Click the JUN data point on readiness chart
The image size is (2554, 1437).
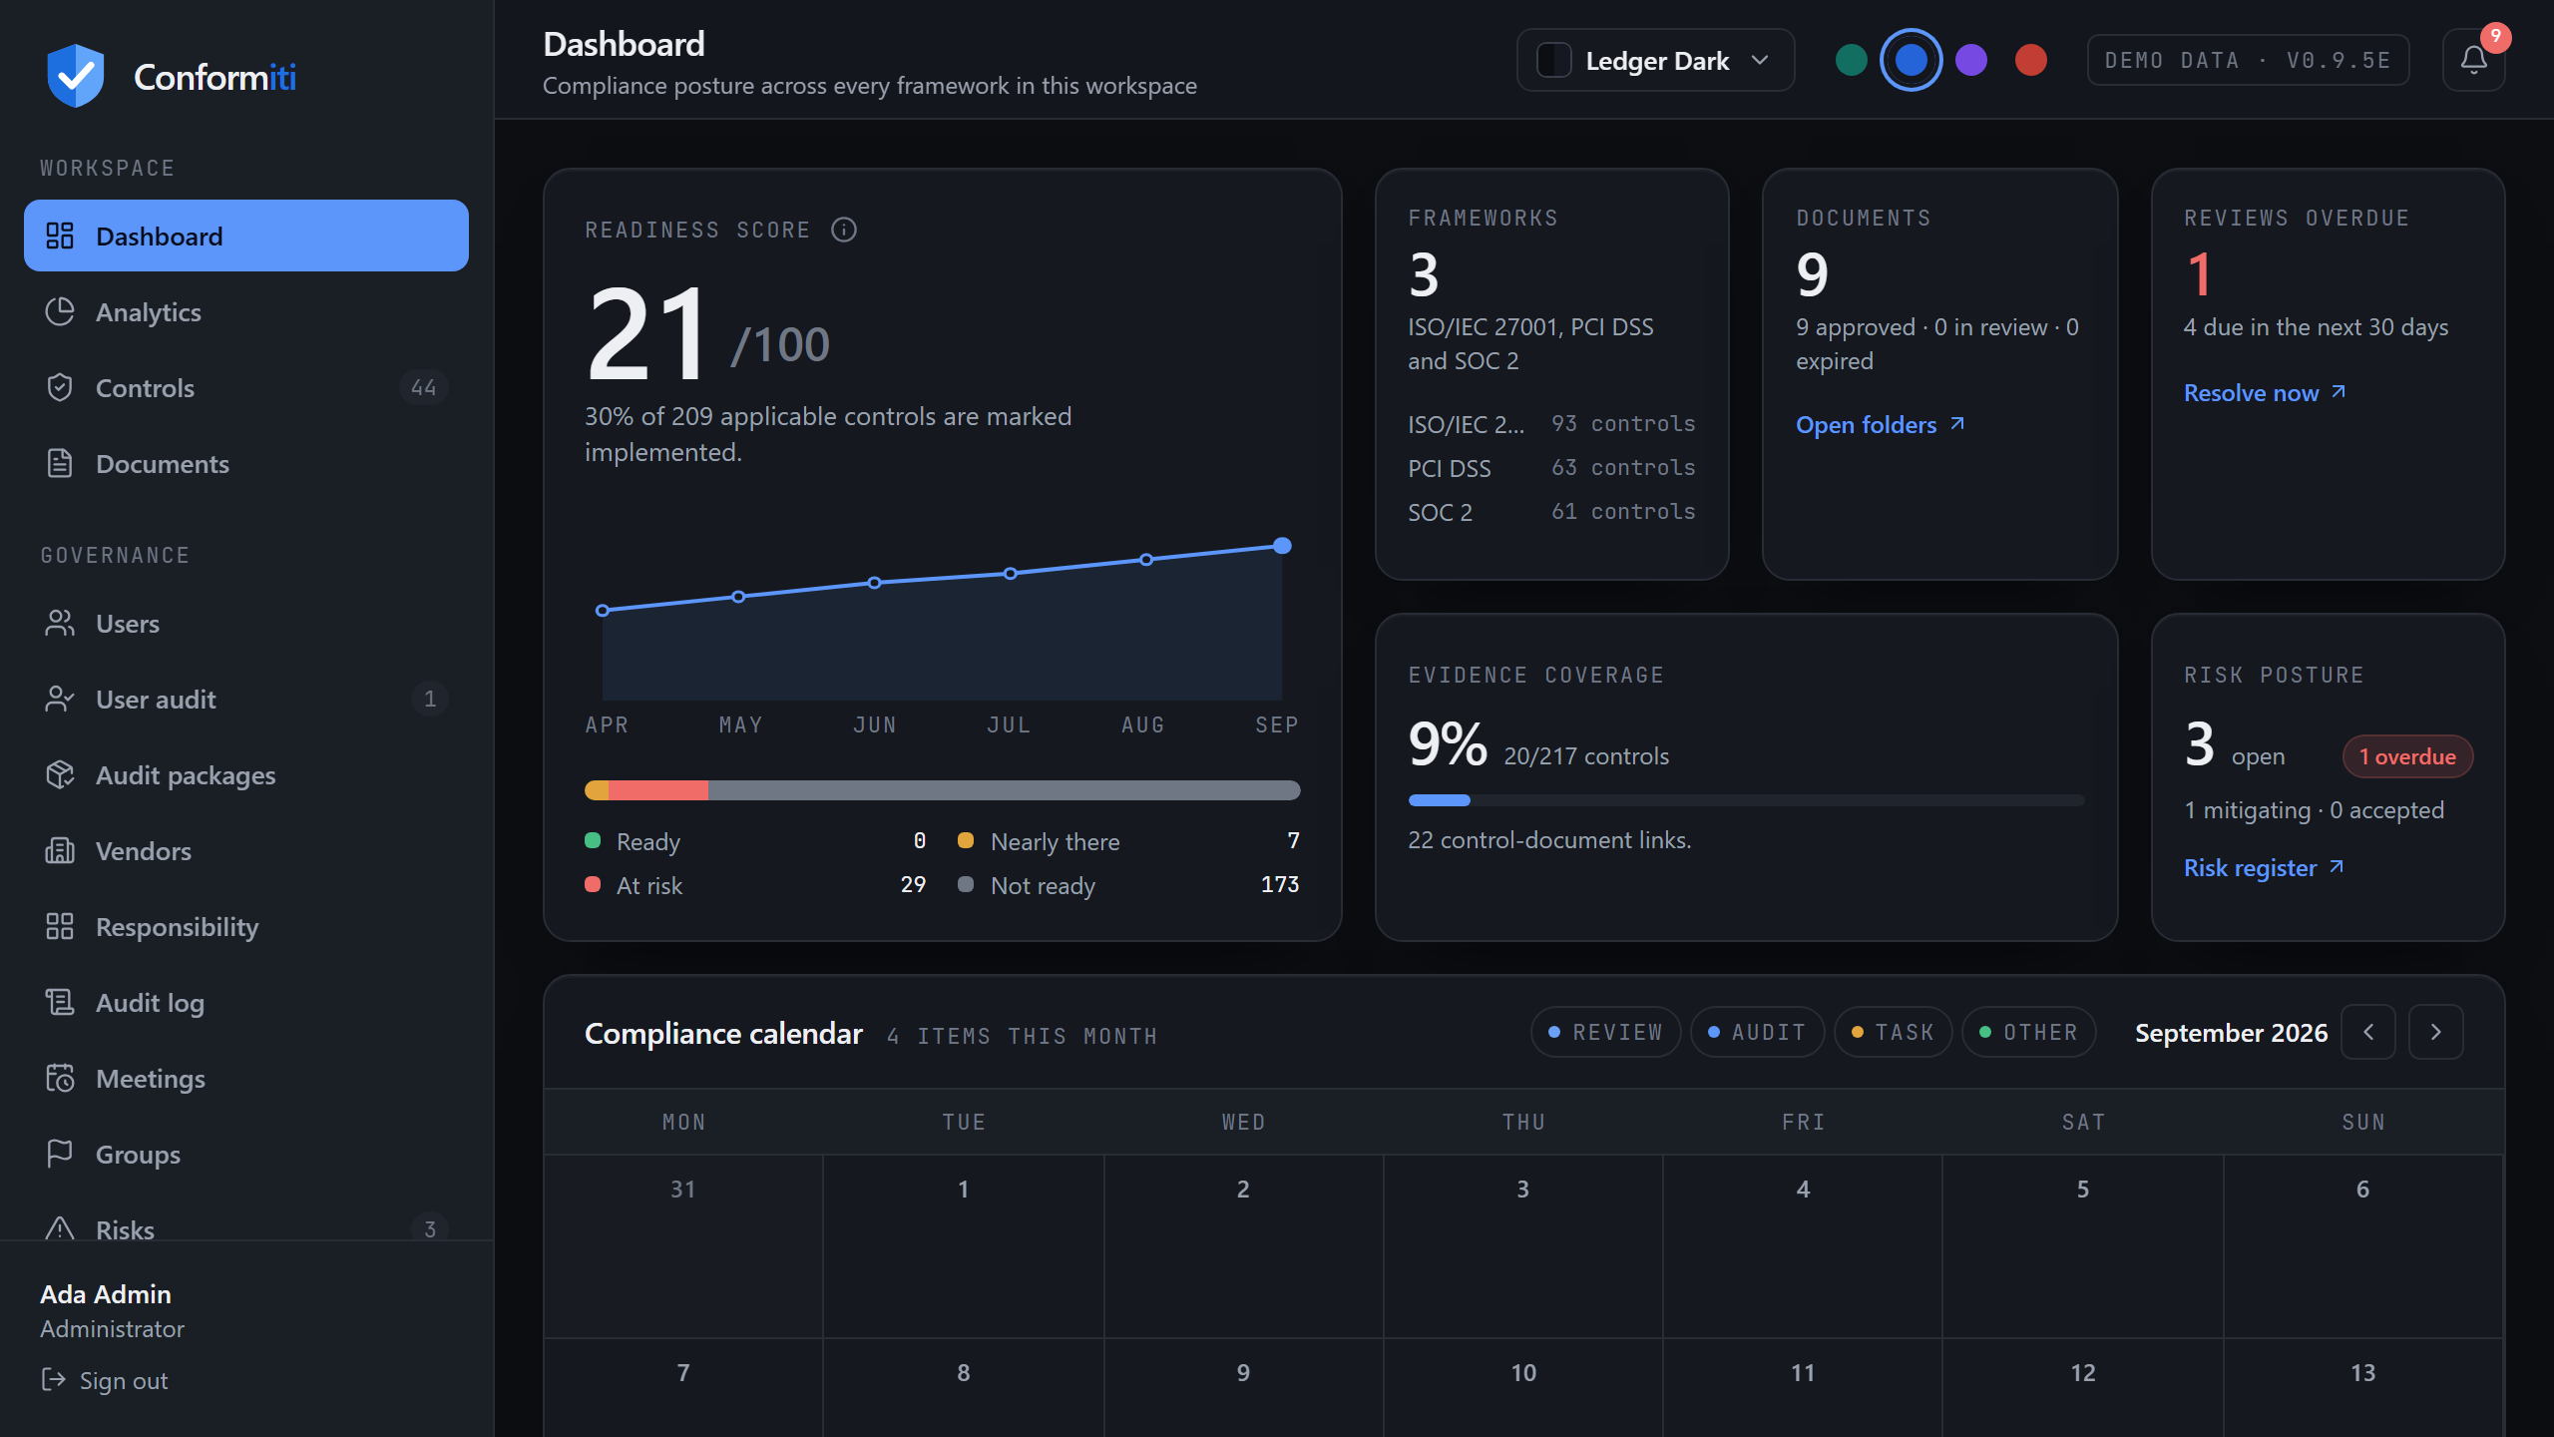pyautogui.click(x=874, y=583)
